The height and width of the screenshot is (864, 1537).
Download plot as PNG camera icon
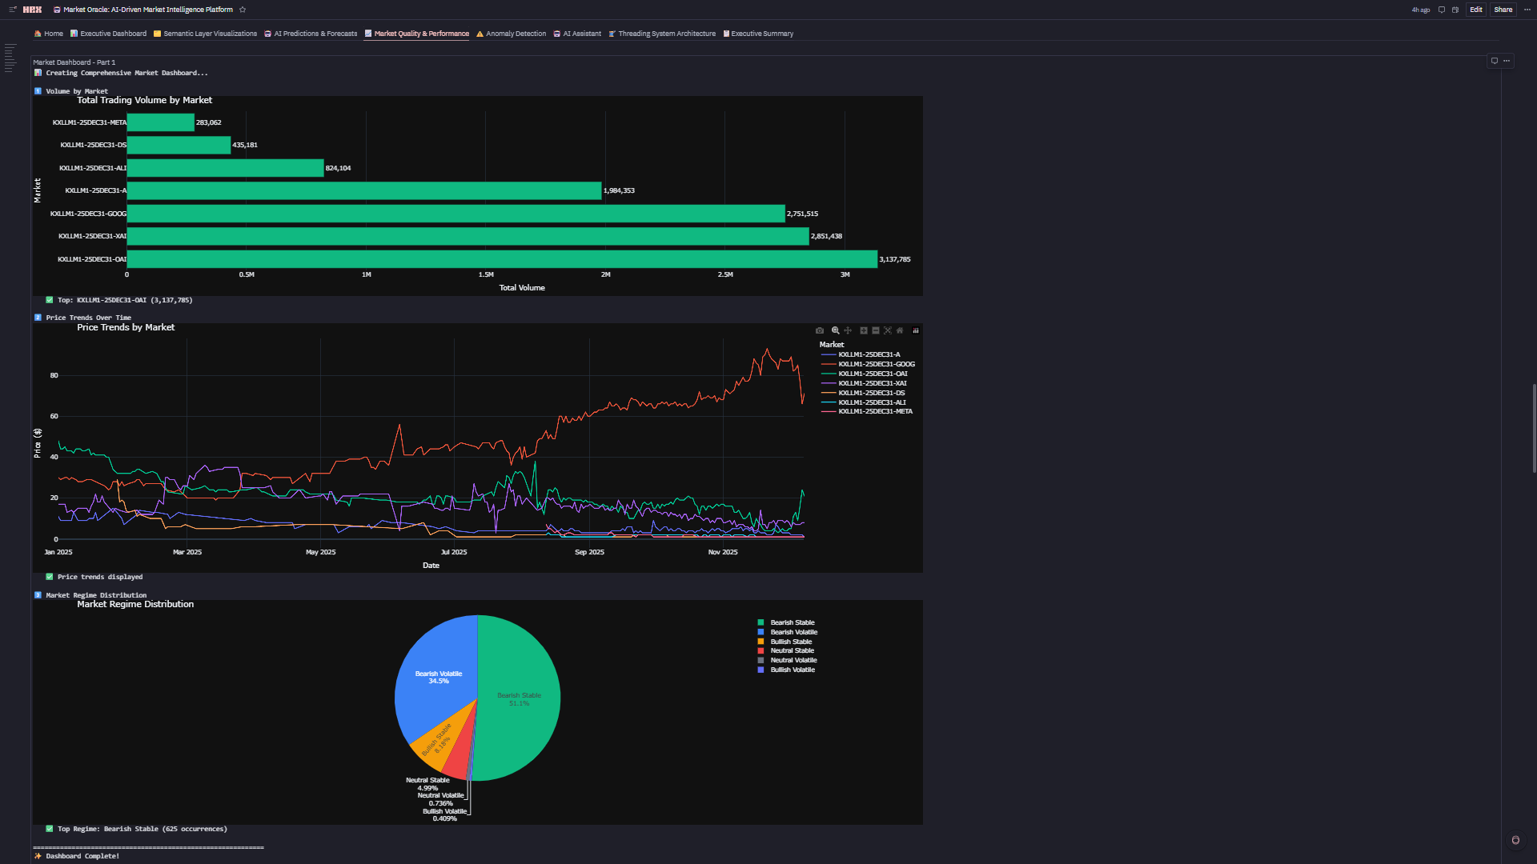(819, 330)
